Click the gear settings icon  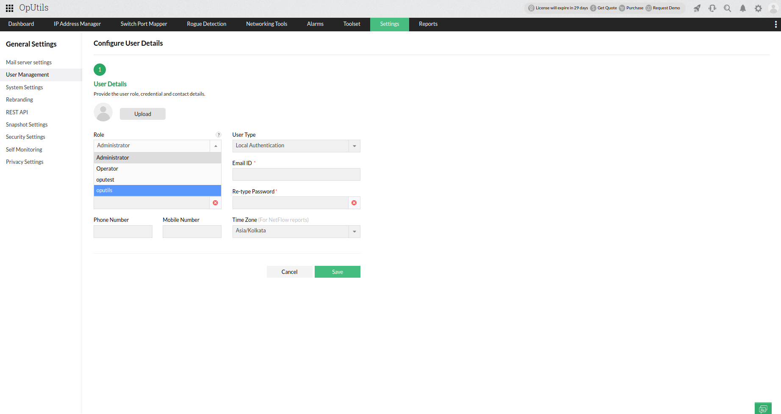[x=758, y=8]
